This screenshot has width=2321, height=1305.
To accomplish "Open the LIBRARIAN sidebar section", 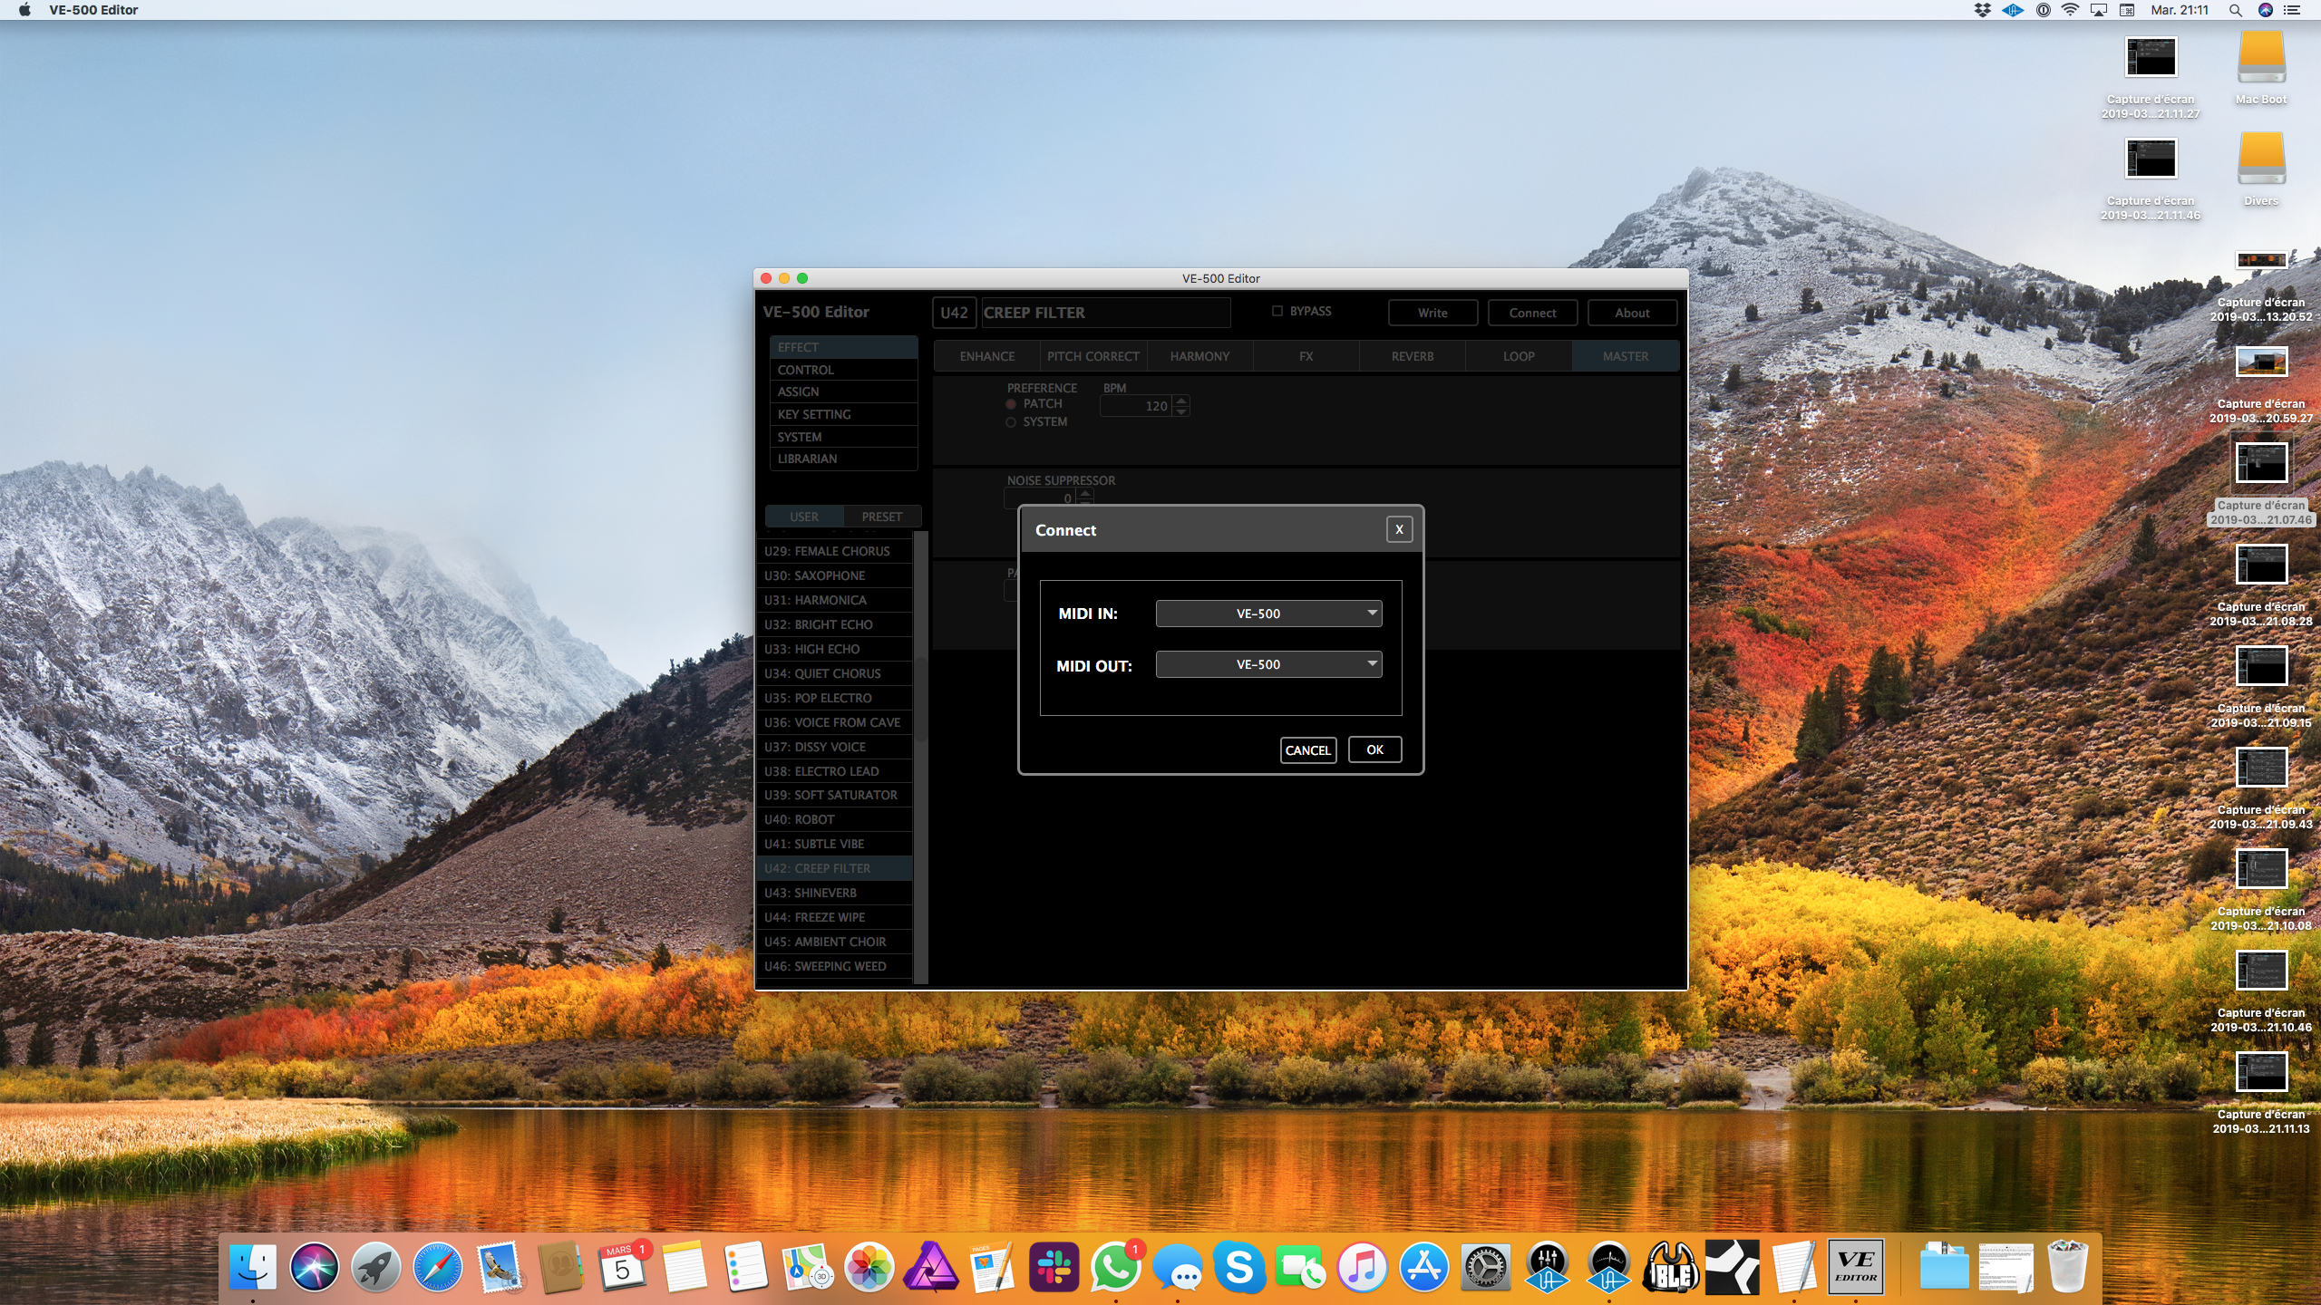I will pyautogui.click(x=807, y=459).
